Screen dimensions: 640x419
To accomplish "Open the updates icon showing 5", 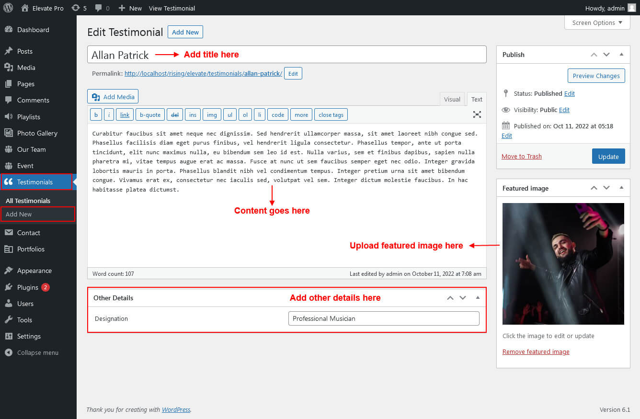I will (x=79, y=8).
